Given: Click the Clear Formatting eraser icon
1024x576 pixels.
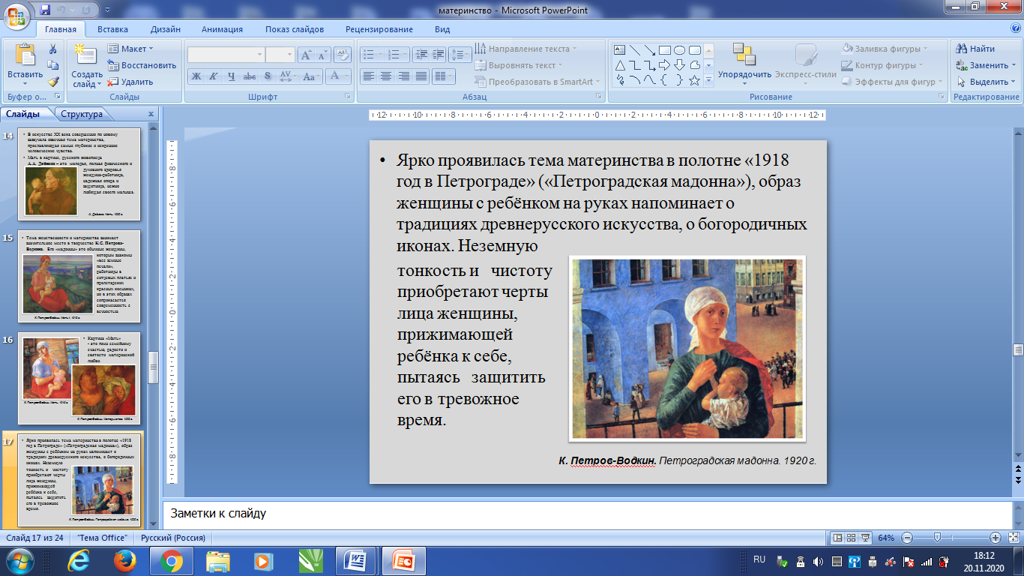Looking at the screenshot, I should [x=343, y=55].
